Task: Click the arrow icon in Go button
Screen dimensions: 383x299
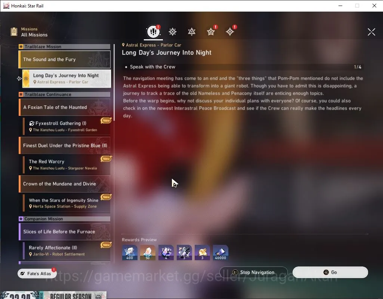Action: point(326,272)
